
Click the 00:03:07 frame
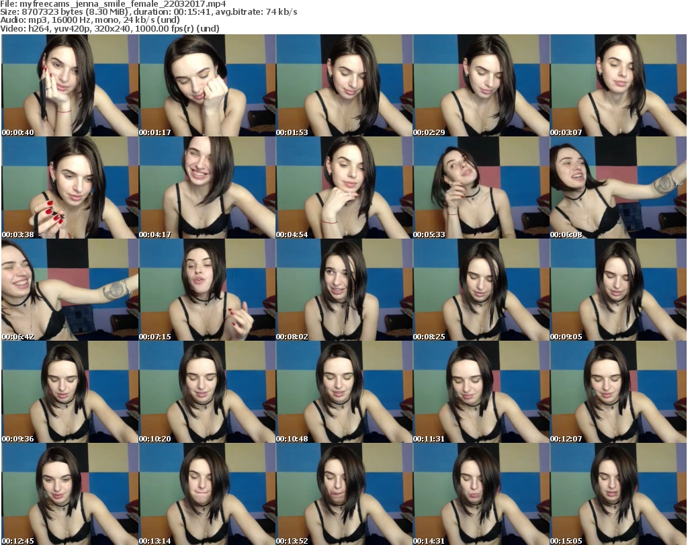[x=618, y=85]
